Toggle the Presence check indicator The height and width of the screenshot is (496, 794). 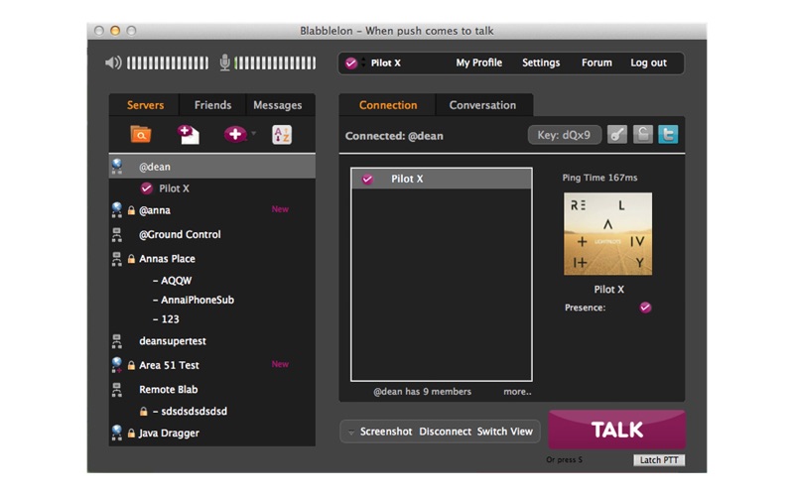click(645, 308)
